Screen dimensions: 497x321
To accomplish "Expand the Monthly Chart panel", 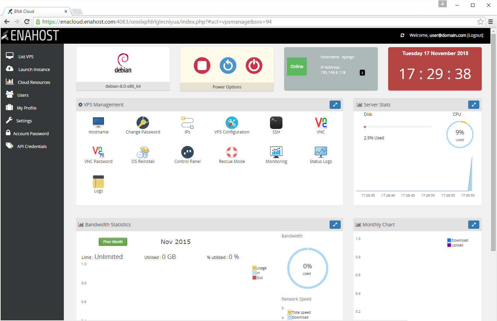I will [474, 225].
